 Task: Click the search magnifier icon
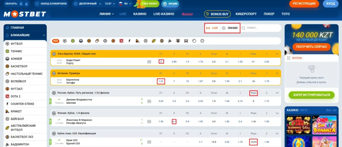243,28
